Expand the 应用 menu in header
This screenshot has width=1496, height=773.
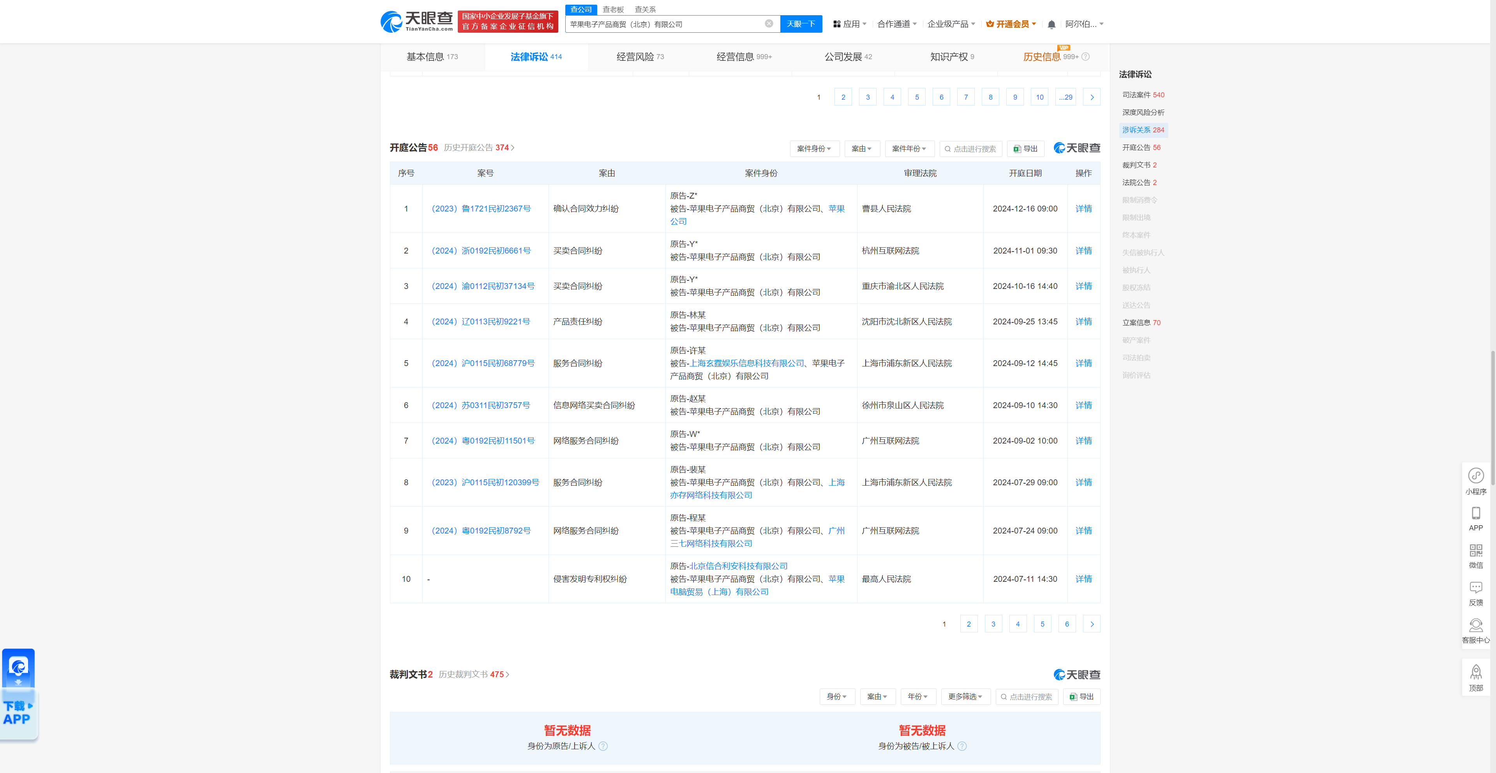click(850, 25)
